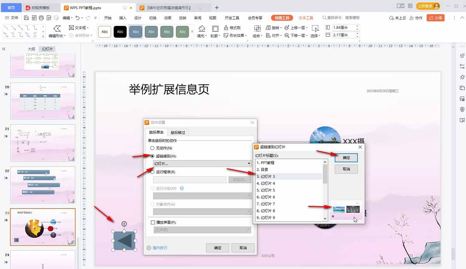Click the search commands field (查找命令)
The width and height of the screenshot is (466, 269).
tap(341, 18)
